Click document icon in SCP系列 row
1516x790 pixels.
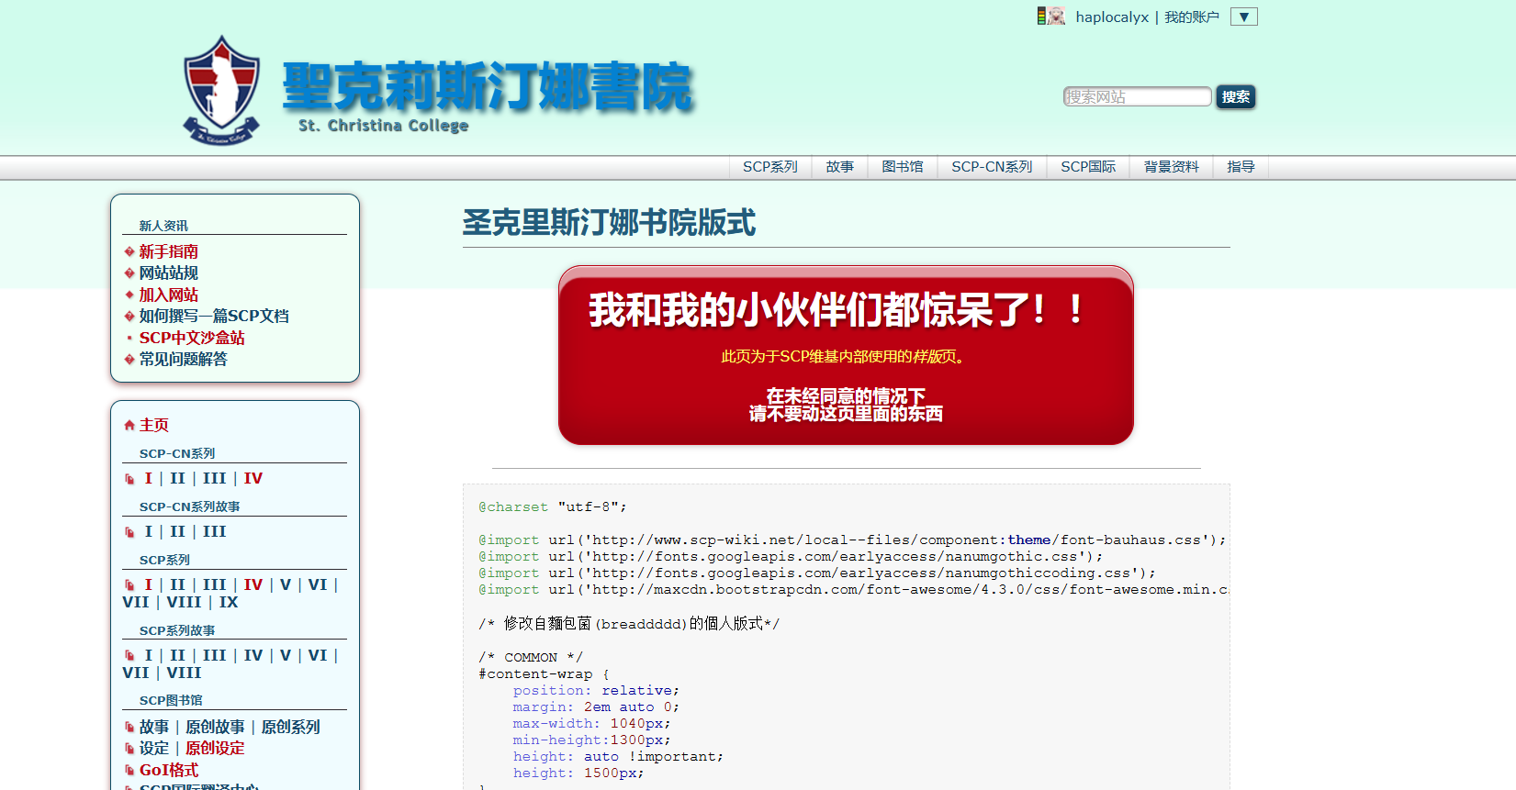click(129, 585)
